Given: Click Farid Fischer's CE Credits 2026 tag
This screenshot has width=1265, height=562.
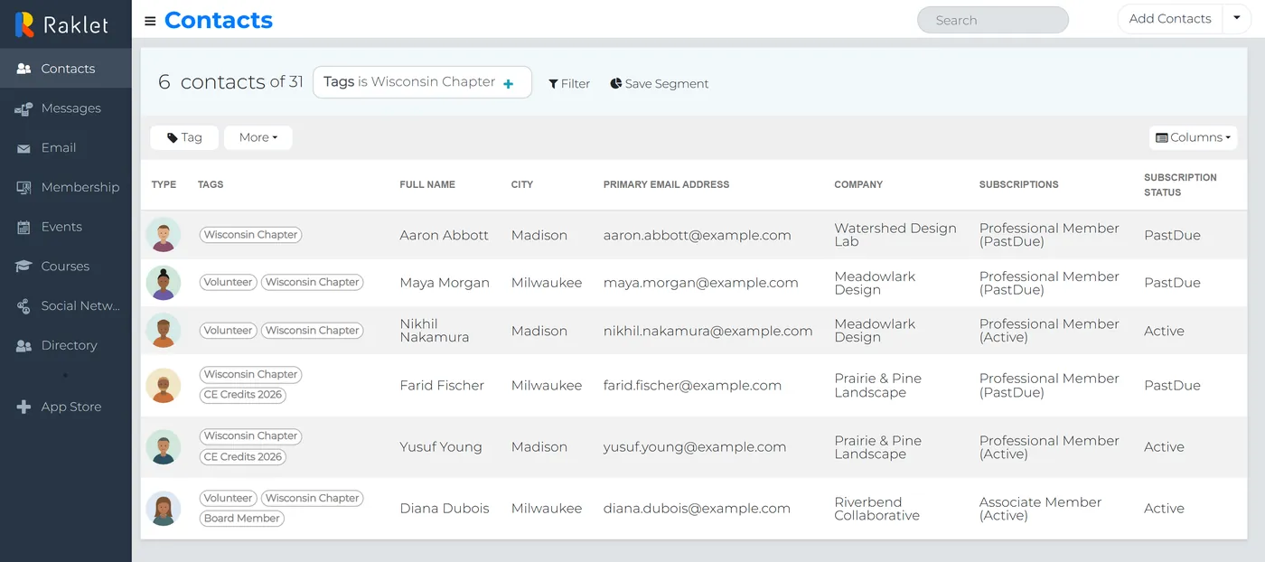Looking at the screenshot, I should point(243,395).
